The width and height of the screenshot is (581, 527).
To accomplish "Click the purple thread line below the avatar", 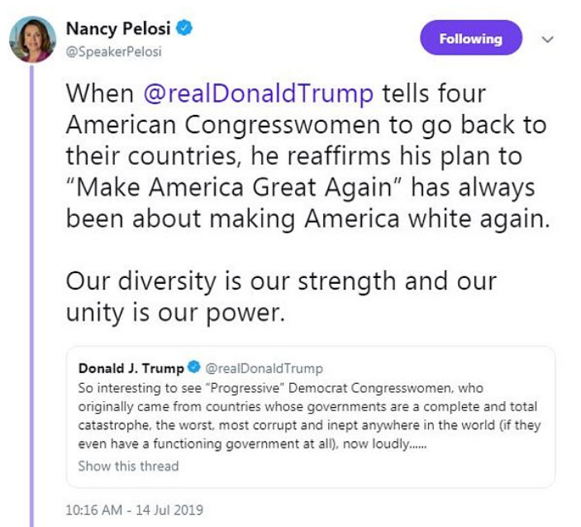I will click(32, 290).
